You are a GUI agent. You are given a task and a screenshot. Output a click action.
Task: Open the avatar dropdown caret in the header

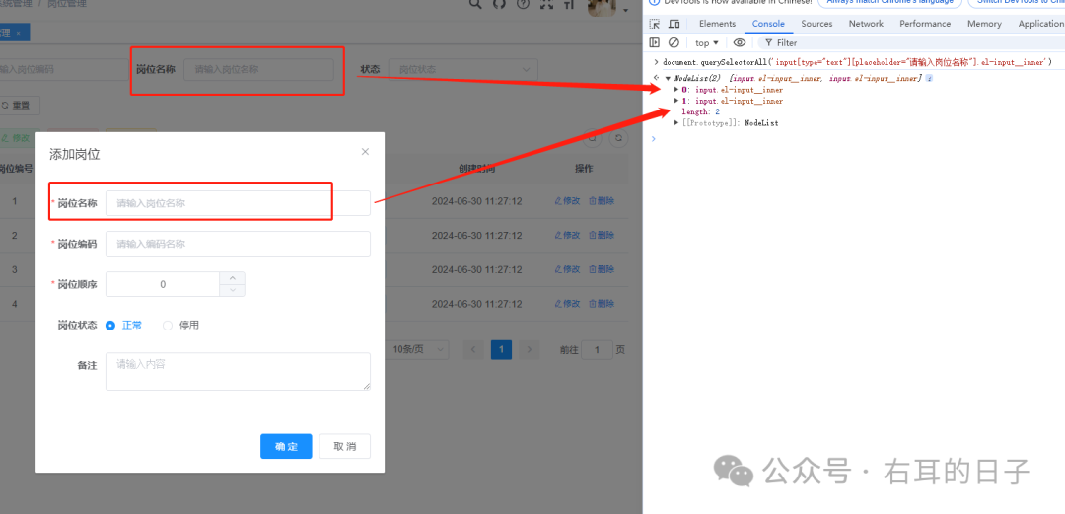[x=625, y=10]
